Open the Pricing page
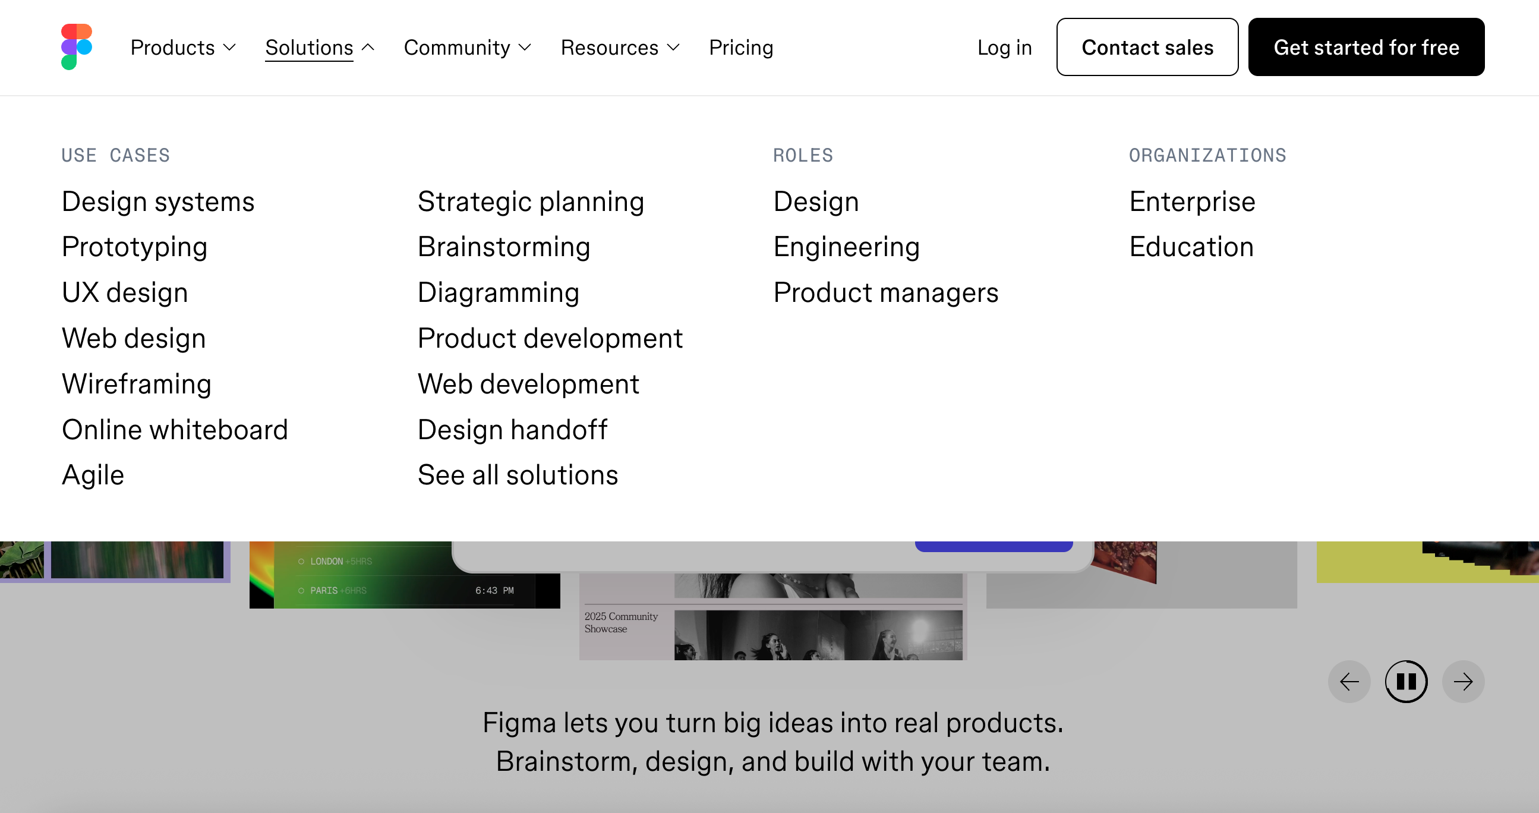This screenshot has width=1539, height=813. pyautogui.click(x=741, y=47)
